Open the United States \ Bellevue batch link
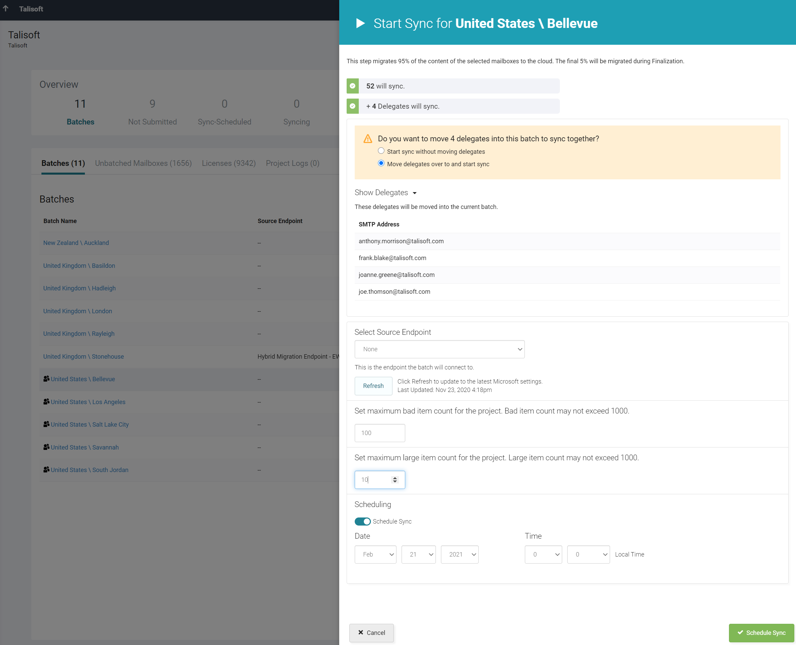Image resolution: width=796 pixels, height=645 pixels. tap(83, 379)
